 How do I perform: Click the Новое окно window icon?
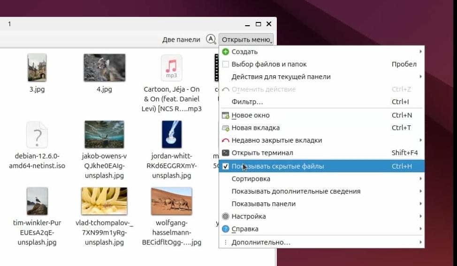point(226,115)
